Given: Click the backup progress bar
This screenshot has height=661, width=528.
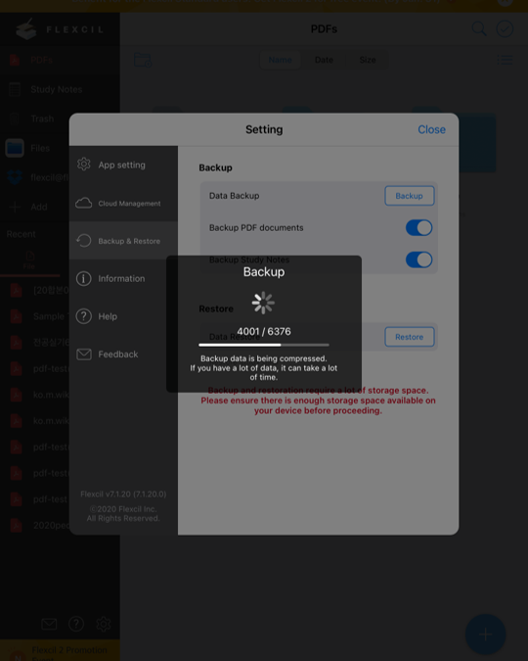Looking at the screenshot, I should 264,345.
